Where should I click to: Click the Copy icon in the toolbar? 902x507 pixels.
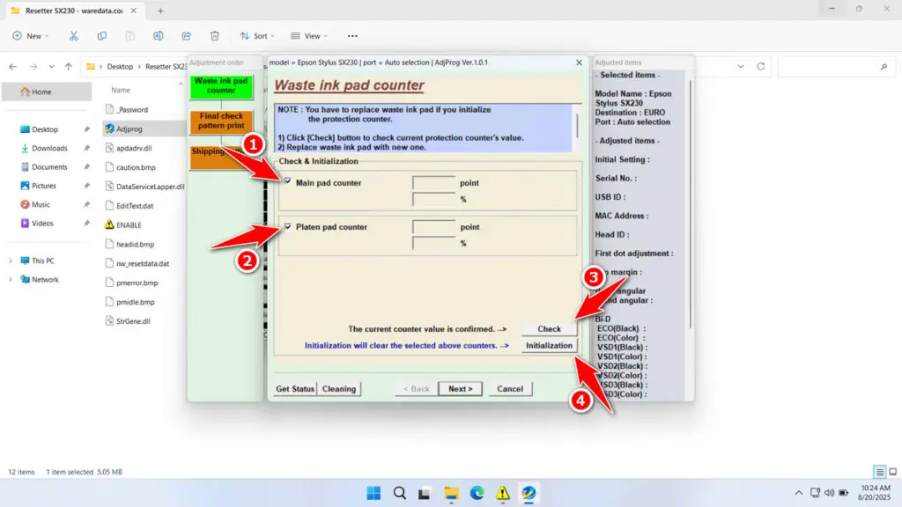[102, 35]
